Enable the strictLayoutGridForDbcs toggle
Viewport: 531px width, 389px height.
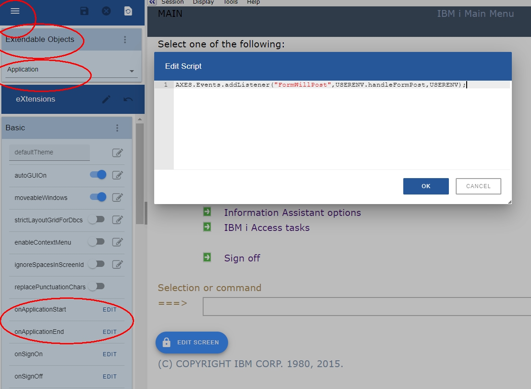[97, 220]
